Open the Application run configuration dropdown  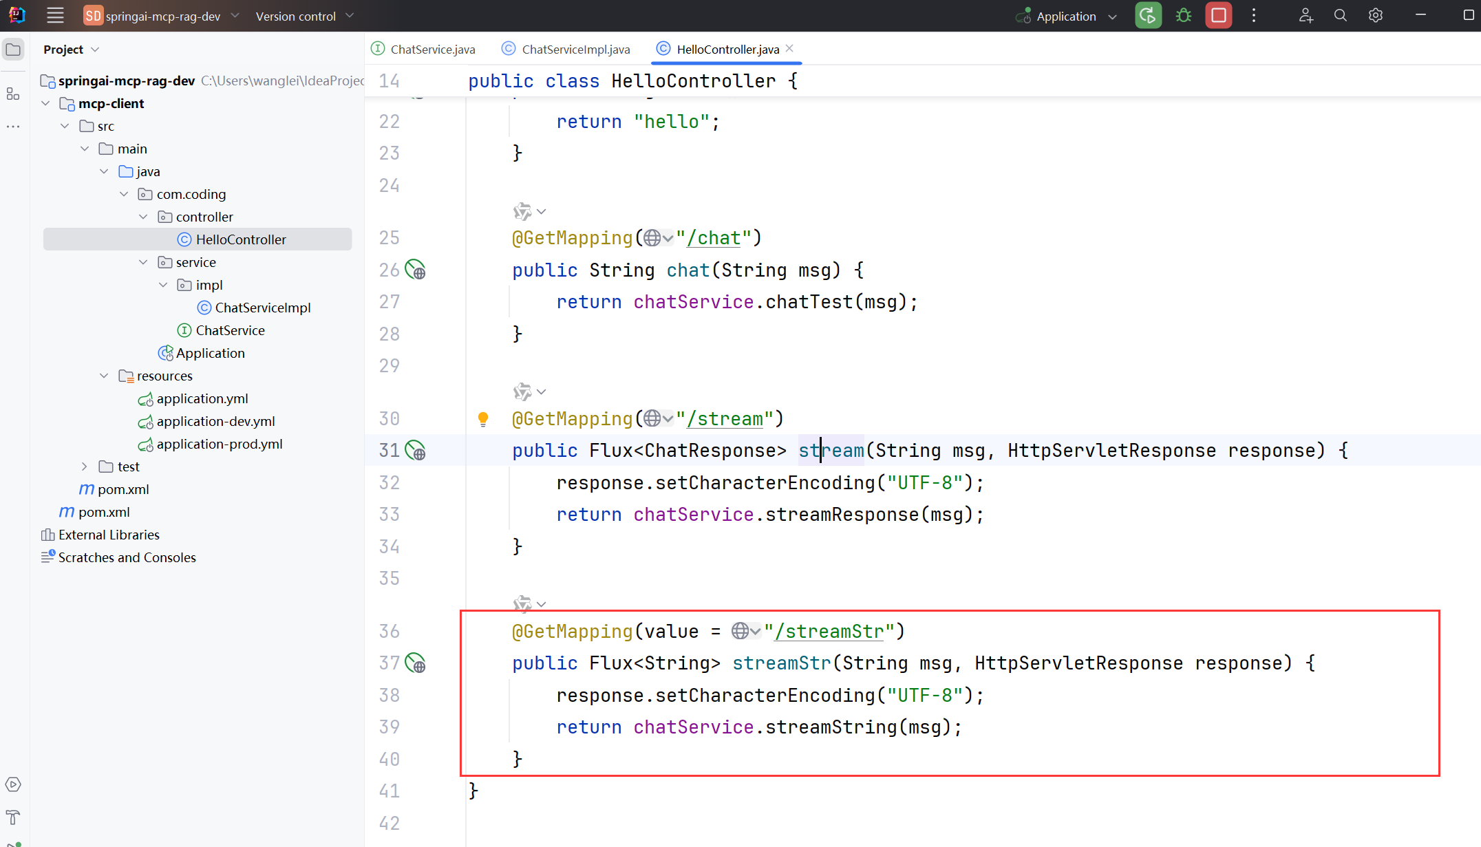[1067, 17]
